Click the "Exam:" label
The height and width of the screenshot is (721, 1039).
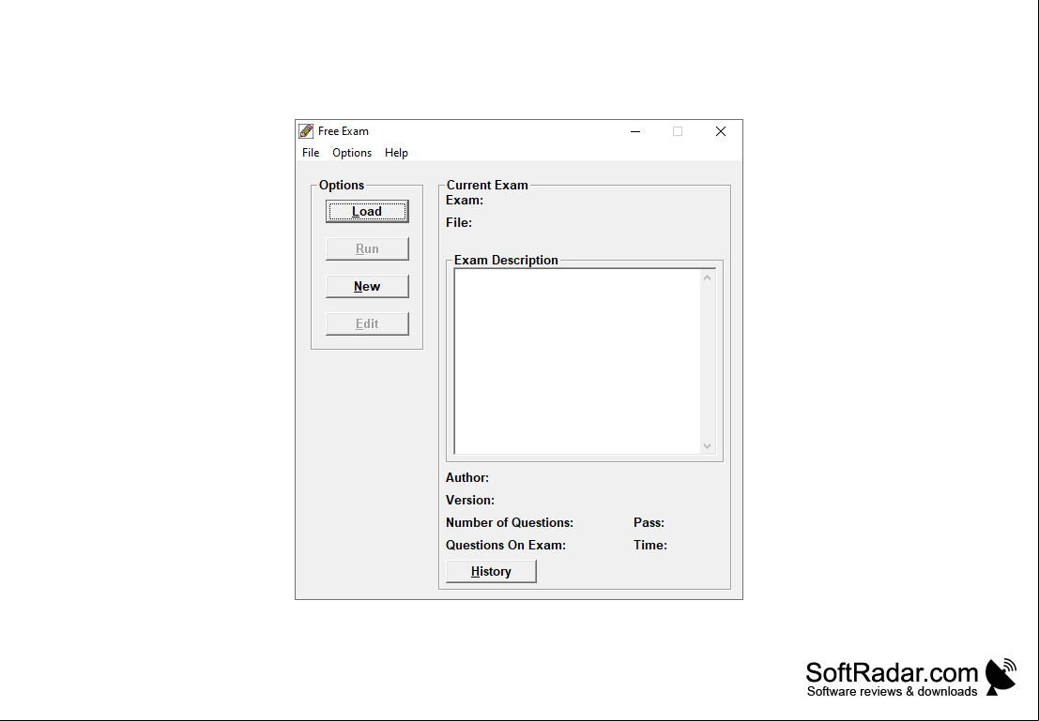[465, 201]
